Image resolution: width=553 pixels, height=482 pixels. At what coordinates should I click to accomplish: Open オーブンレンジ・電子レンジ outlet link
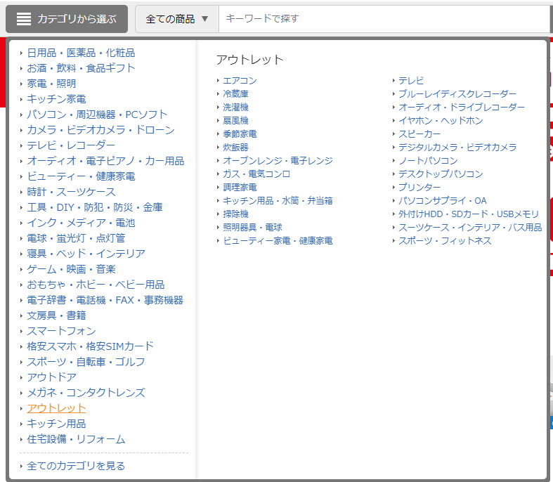(278, 161)
